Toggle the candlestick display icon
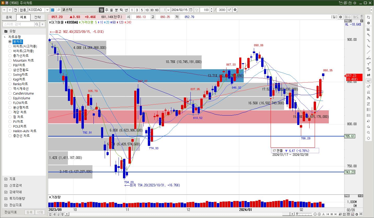The height and width of the screenshot is (218, 374). point(369,75)
